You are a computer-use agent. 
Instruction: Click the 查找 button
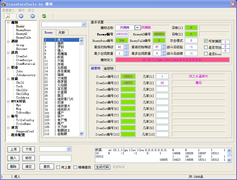(47, 167)
